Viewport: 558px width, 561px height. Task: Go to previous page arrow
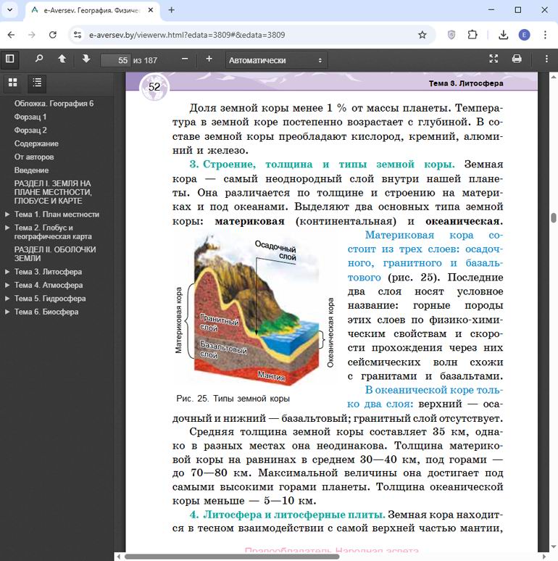(62, 59)
